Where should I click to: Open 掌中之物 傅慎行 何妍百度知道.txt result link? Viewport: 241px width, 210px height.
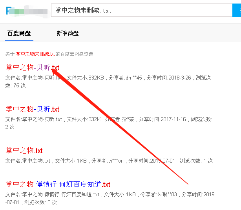[x=58, y=185]
